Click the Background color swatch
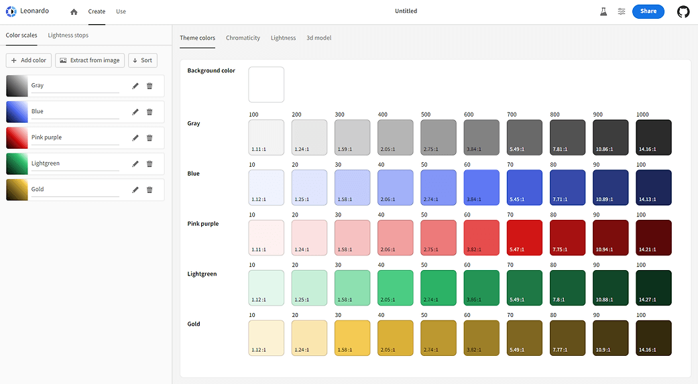Viewport: 698px width, 384px height. coord(266,84)
